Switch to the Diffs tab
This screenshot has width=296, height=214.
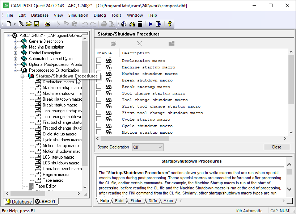pyautogui.click(x=153, y=201)
